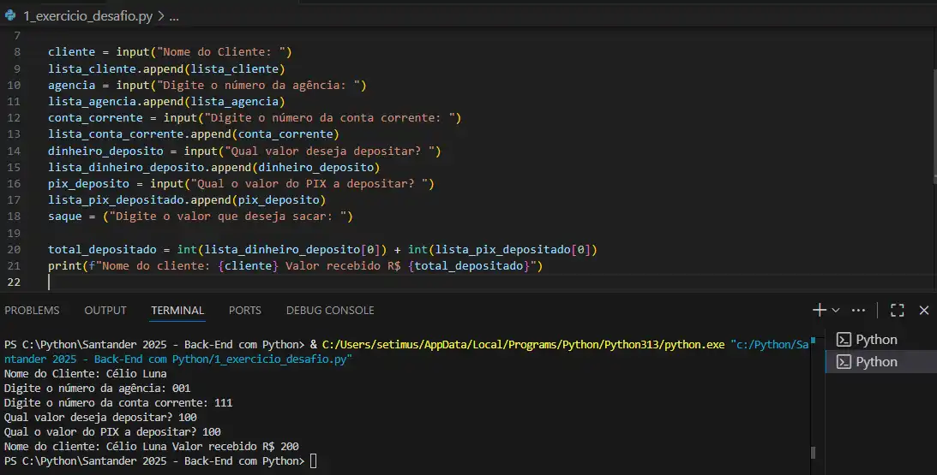
Task: Open the PORTS panel tab
Action: 245,311
